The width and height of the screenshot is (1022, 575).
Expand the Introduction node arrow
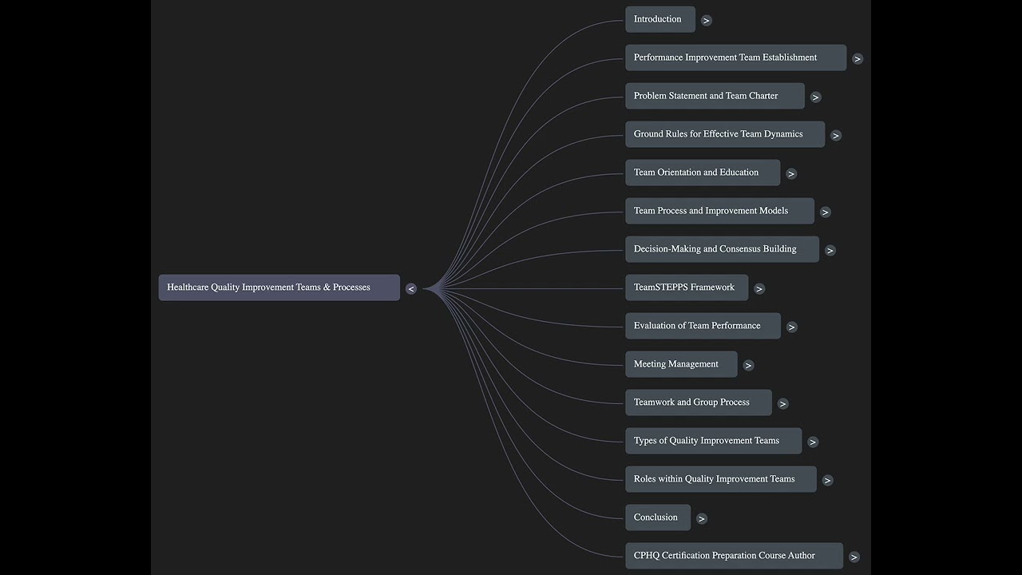pyautogui.click(x=707, y=21)
